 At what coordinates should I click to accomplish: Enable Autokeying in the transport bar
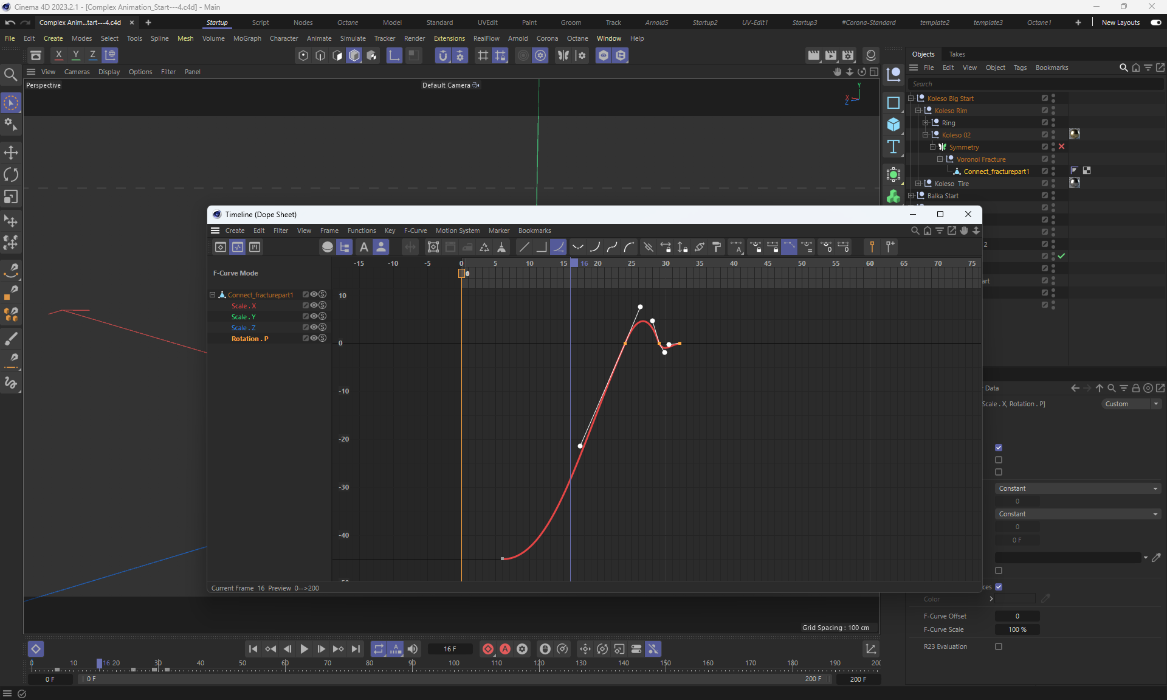(x=504, y=649)
